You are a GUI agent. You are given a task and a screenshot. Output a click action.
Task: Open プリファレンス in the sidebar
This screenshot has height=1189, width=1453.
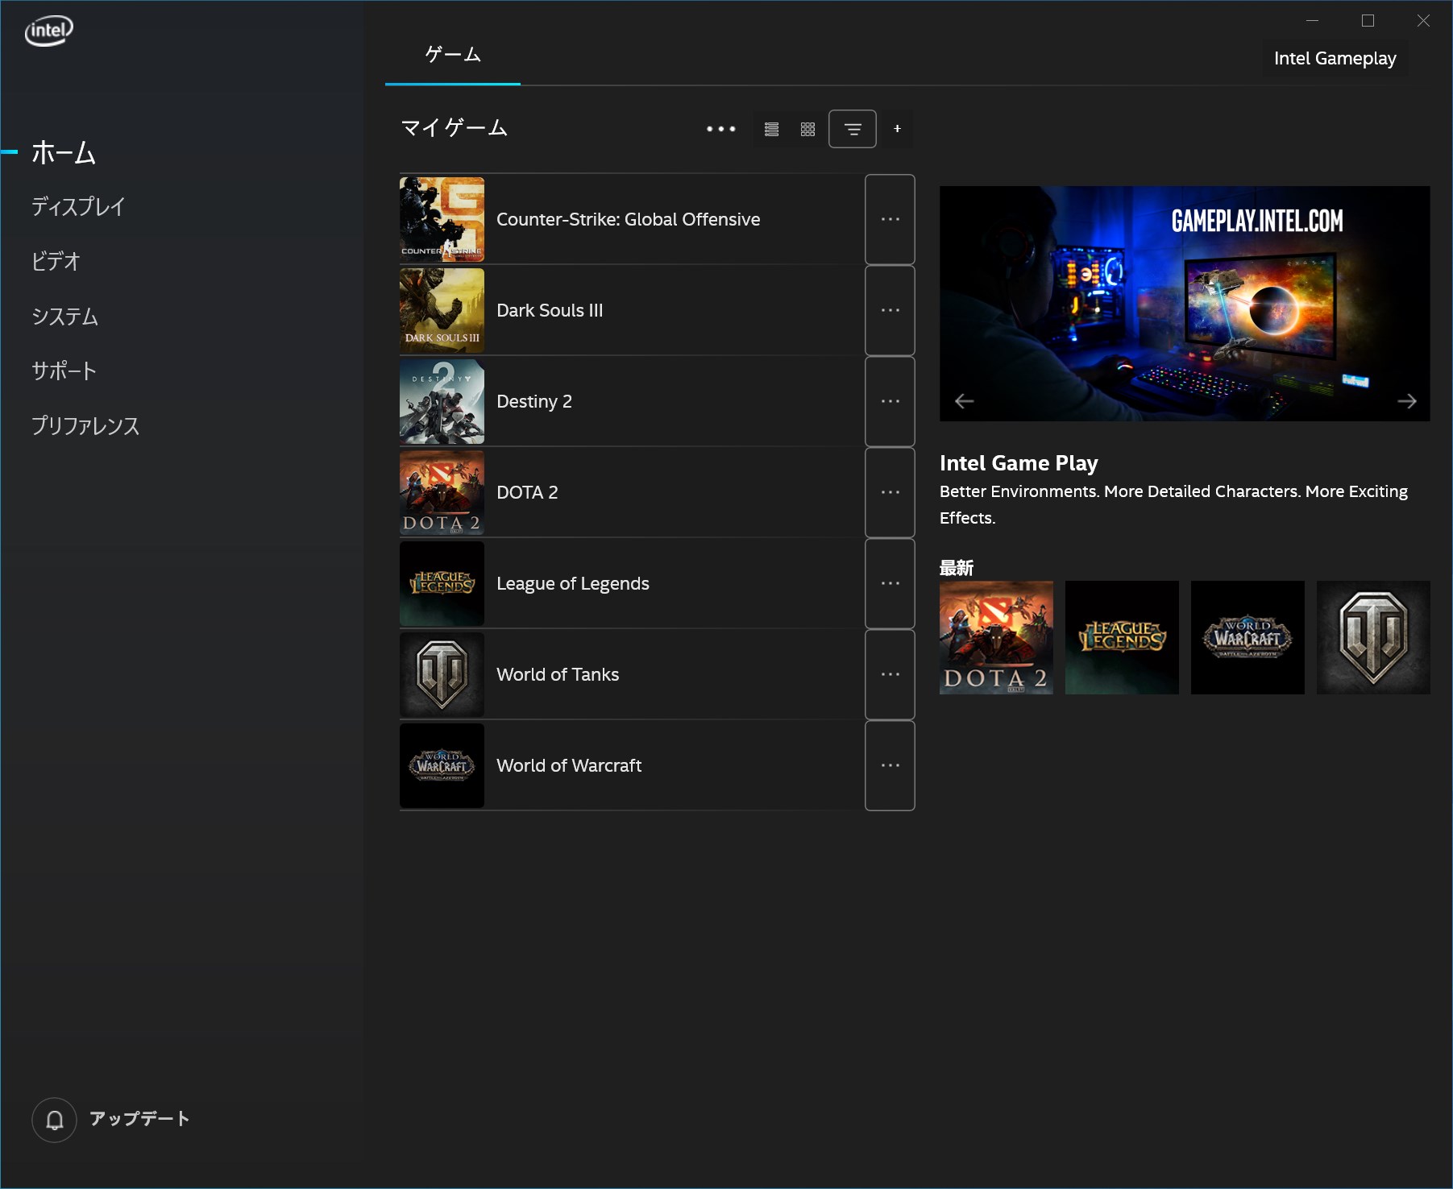click(85, 426)
